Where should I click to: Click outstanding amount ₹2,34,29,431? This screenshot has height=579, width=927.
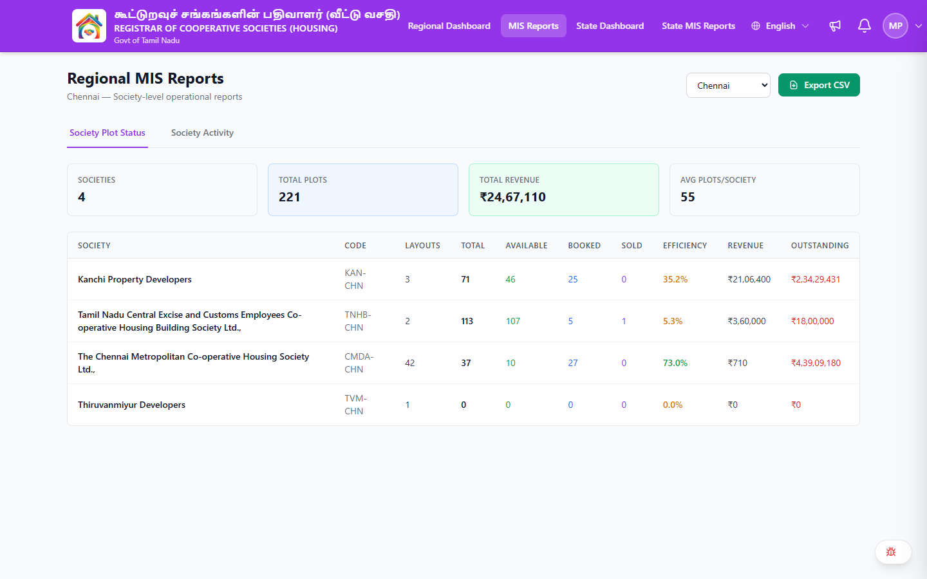click(x=816, y=279)
